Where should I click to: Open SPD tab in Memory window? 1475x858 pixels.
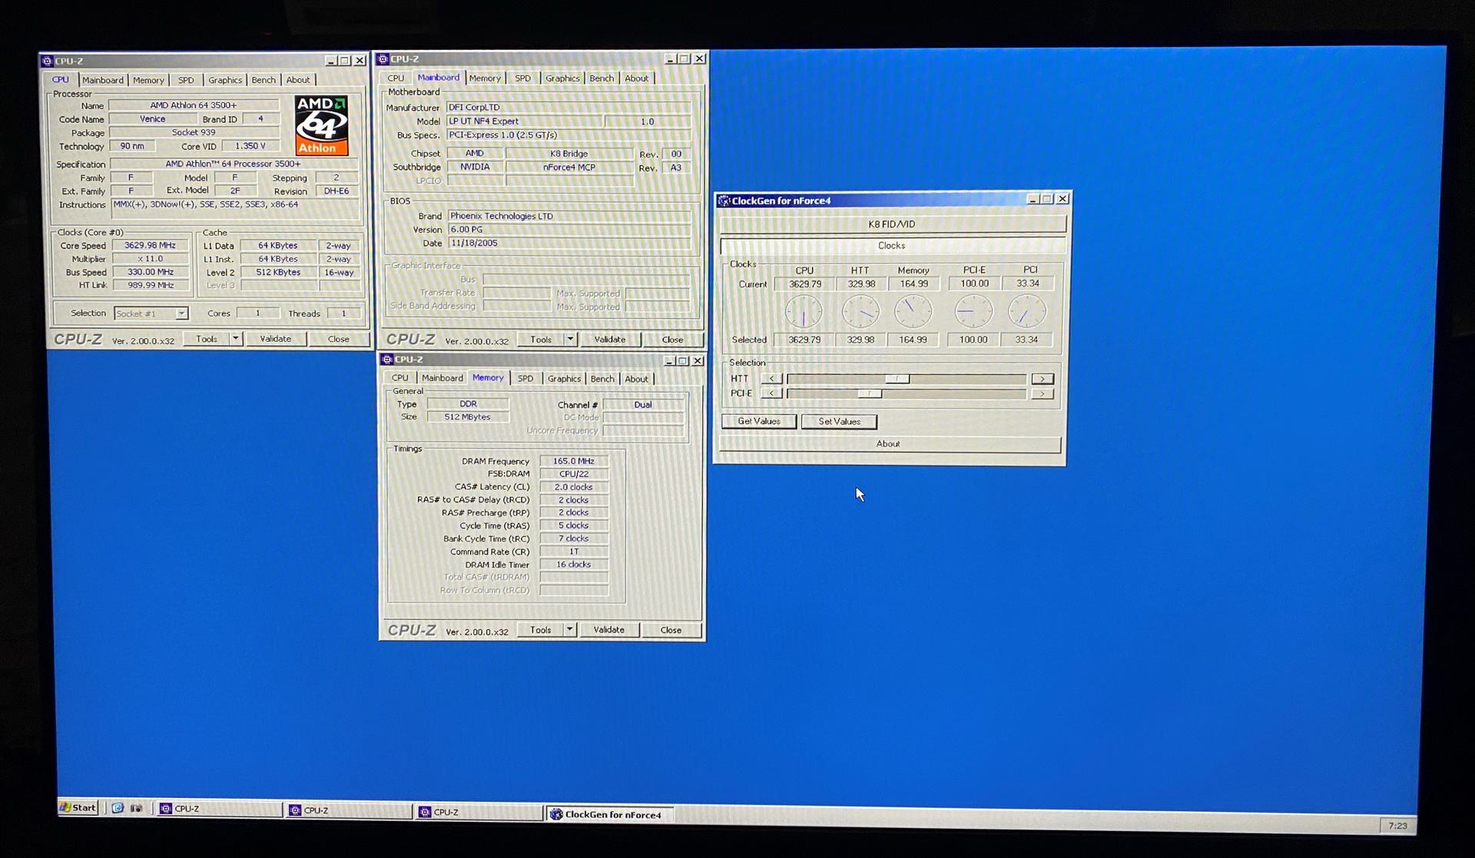point(525,378)
